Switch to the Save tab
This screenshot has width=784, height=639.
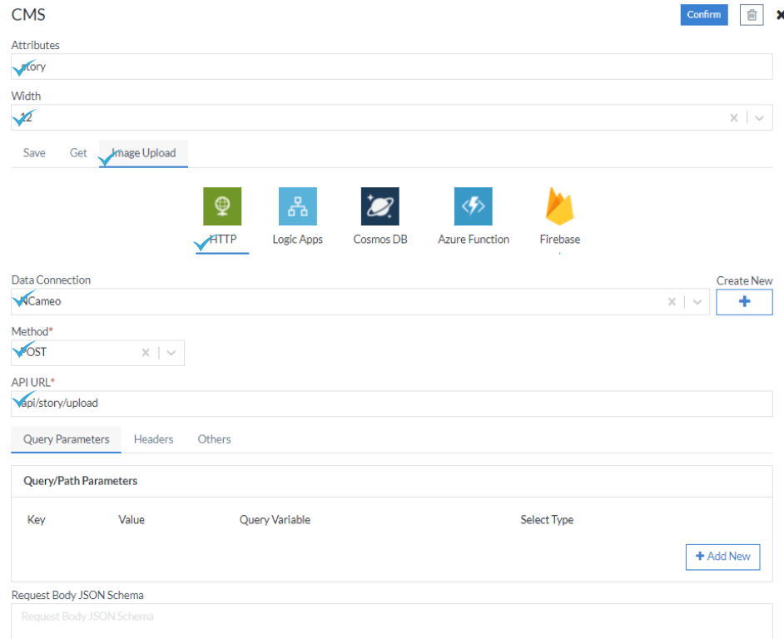[34, 153]
